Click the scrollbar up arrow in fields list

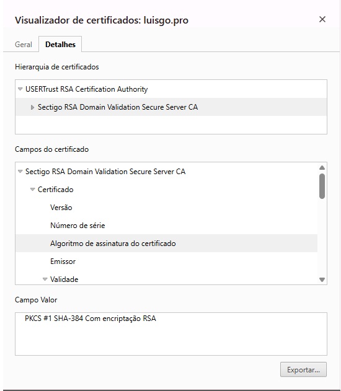[x=322, y=167]
